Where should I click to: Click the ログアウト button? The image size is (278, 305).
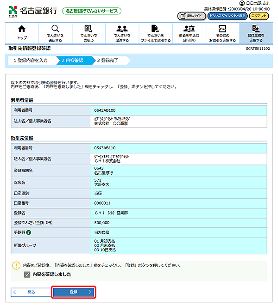click(259, 16)
